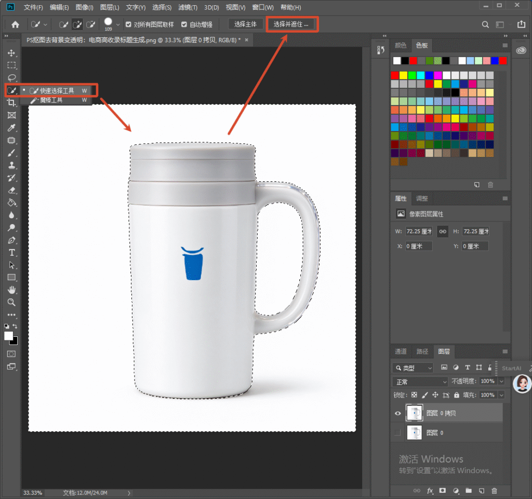Select the Path Selection tool
The image size is (532, 499).
coord(11,265)
